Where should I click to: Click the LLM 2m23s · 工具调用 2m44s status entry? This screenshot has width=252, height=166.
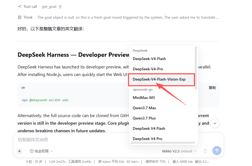70,162
